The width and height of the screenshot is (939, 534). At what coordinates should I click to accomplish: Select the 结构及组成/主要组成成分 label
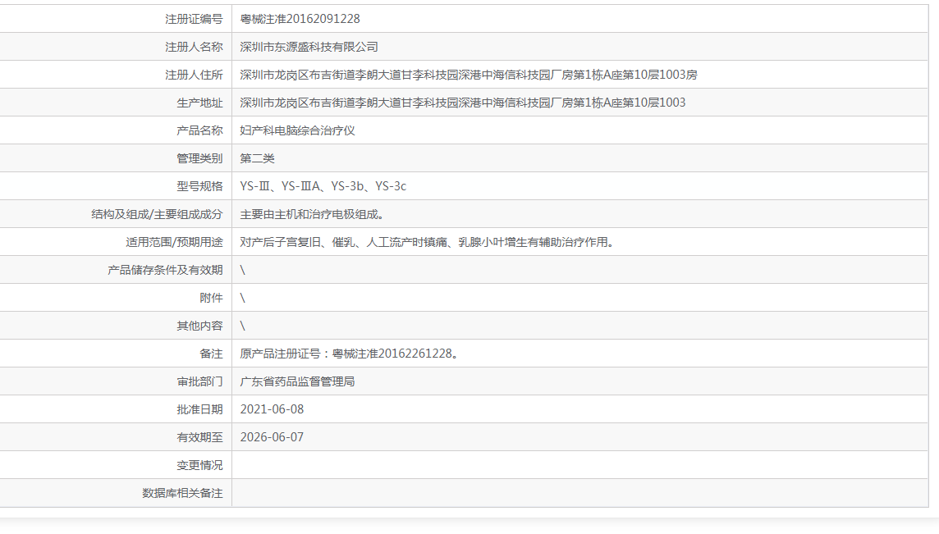coord(157,214)
